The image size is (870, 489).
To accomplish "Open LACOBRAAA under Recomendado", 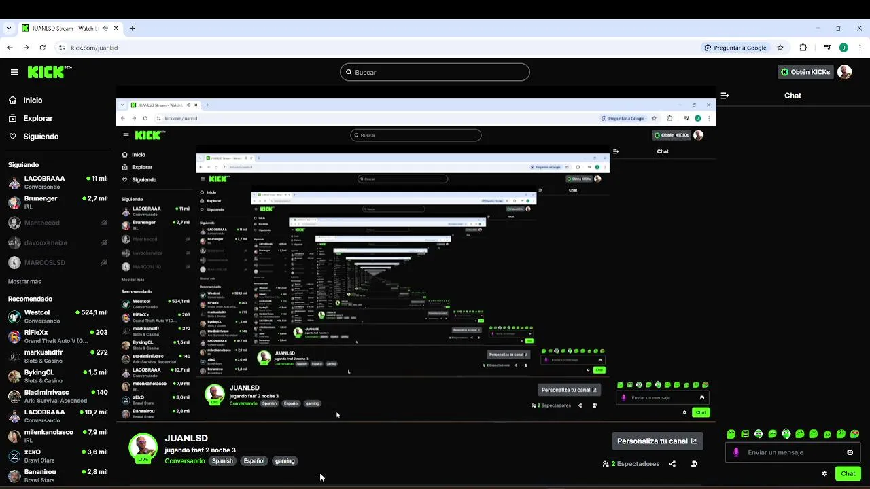I will pyautogui.click(x=58, y=416).
